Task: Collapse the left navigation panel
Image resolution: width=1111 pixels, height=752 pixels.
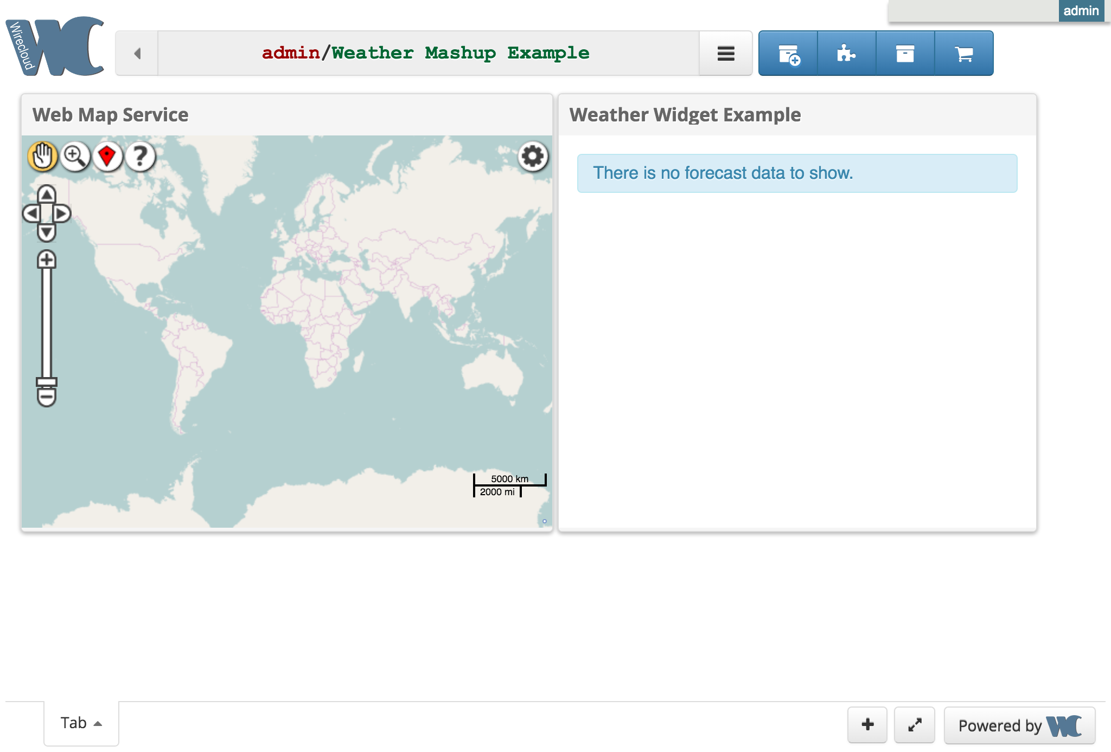Action: (137, 52)
